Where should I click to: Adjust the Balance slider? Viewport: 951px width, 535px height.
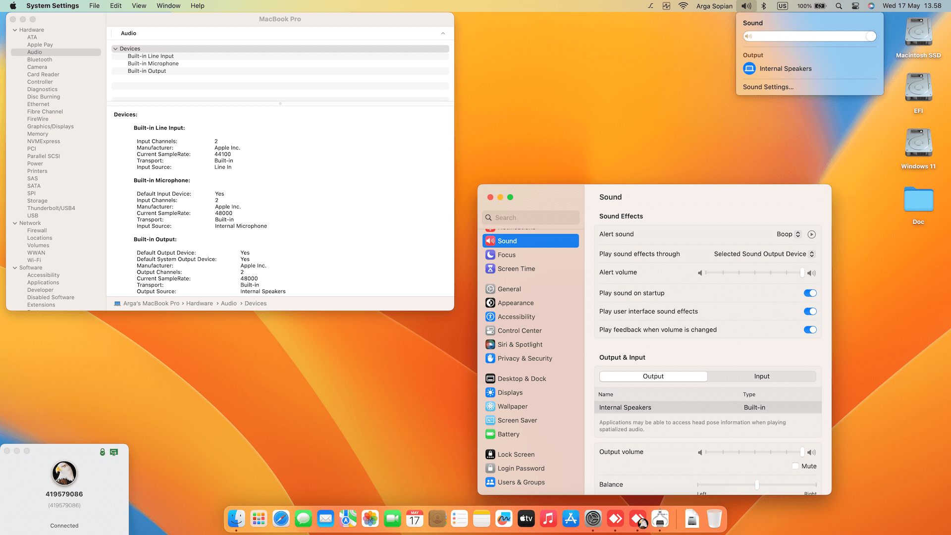pos(757,484)
